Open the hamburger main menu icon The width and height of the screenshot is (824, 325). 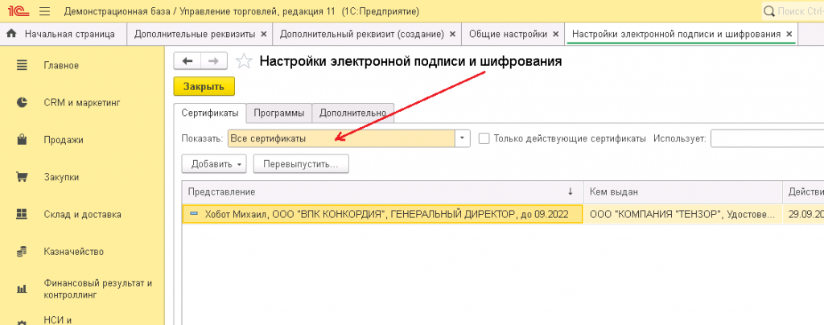coord(43,11)
